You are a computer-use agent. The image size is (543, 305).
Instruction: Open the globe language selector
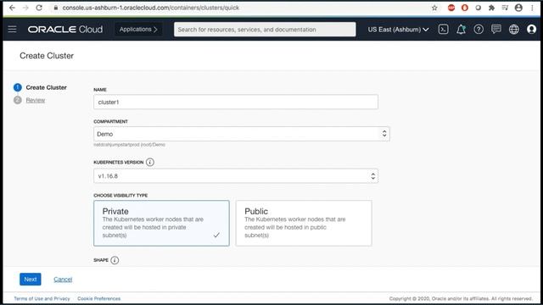click(514, 30)
